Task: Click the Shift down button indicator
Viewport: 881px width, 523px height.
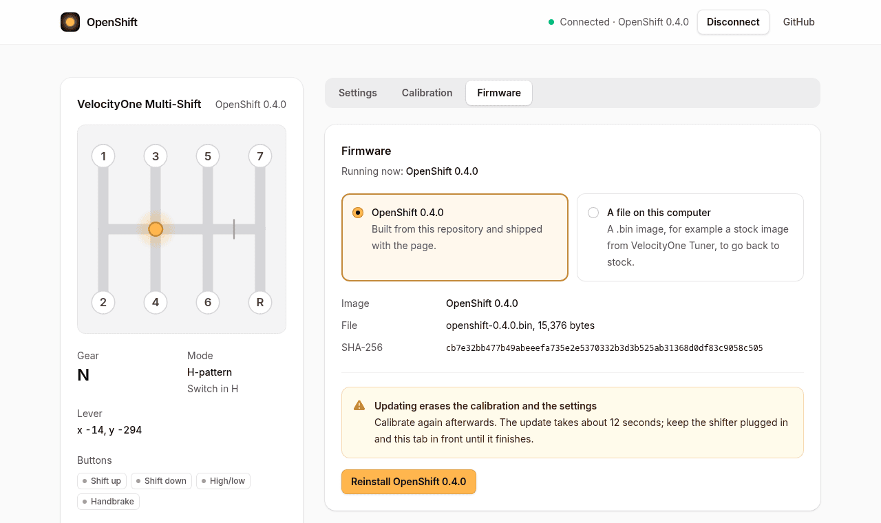Action: (x=162, y=481)
